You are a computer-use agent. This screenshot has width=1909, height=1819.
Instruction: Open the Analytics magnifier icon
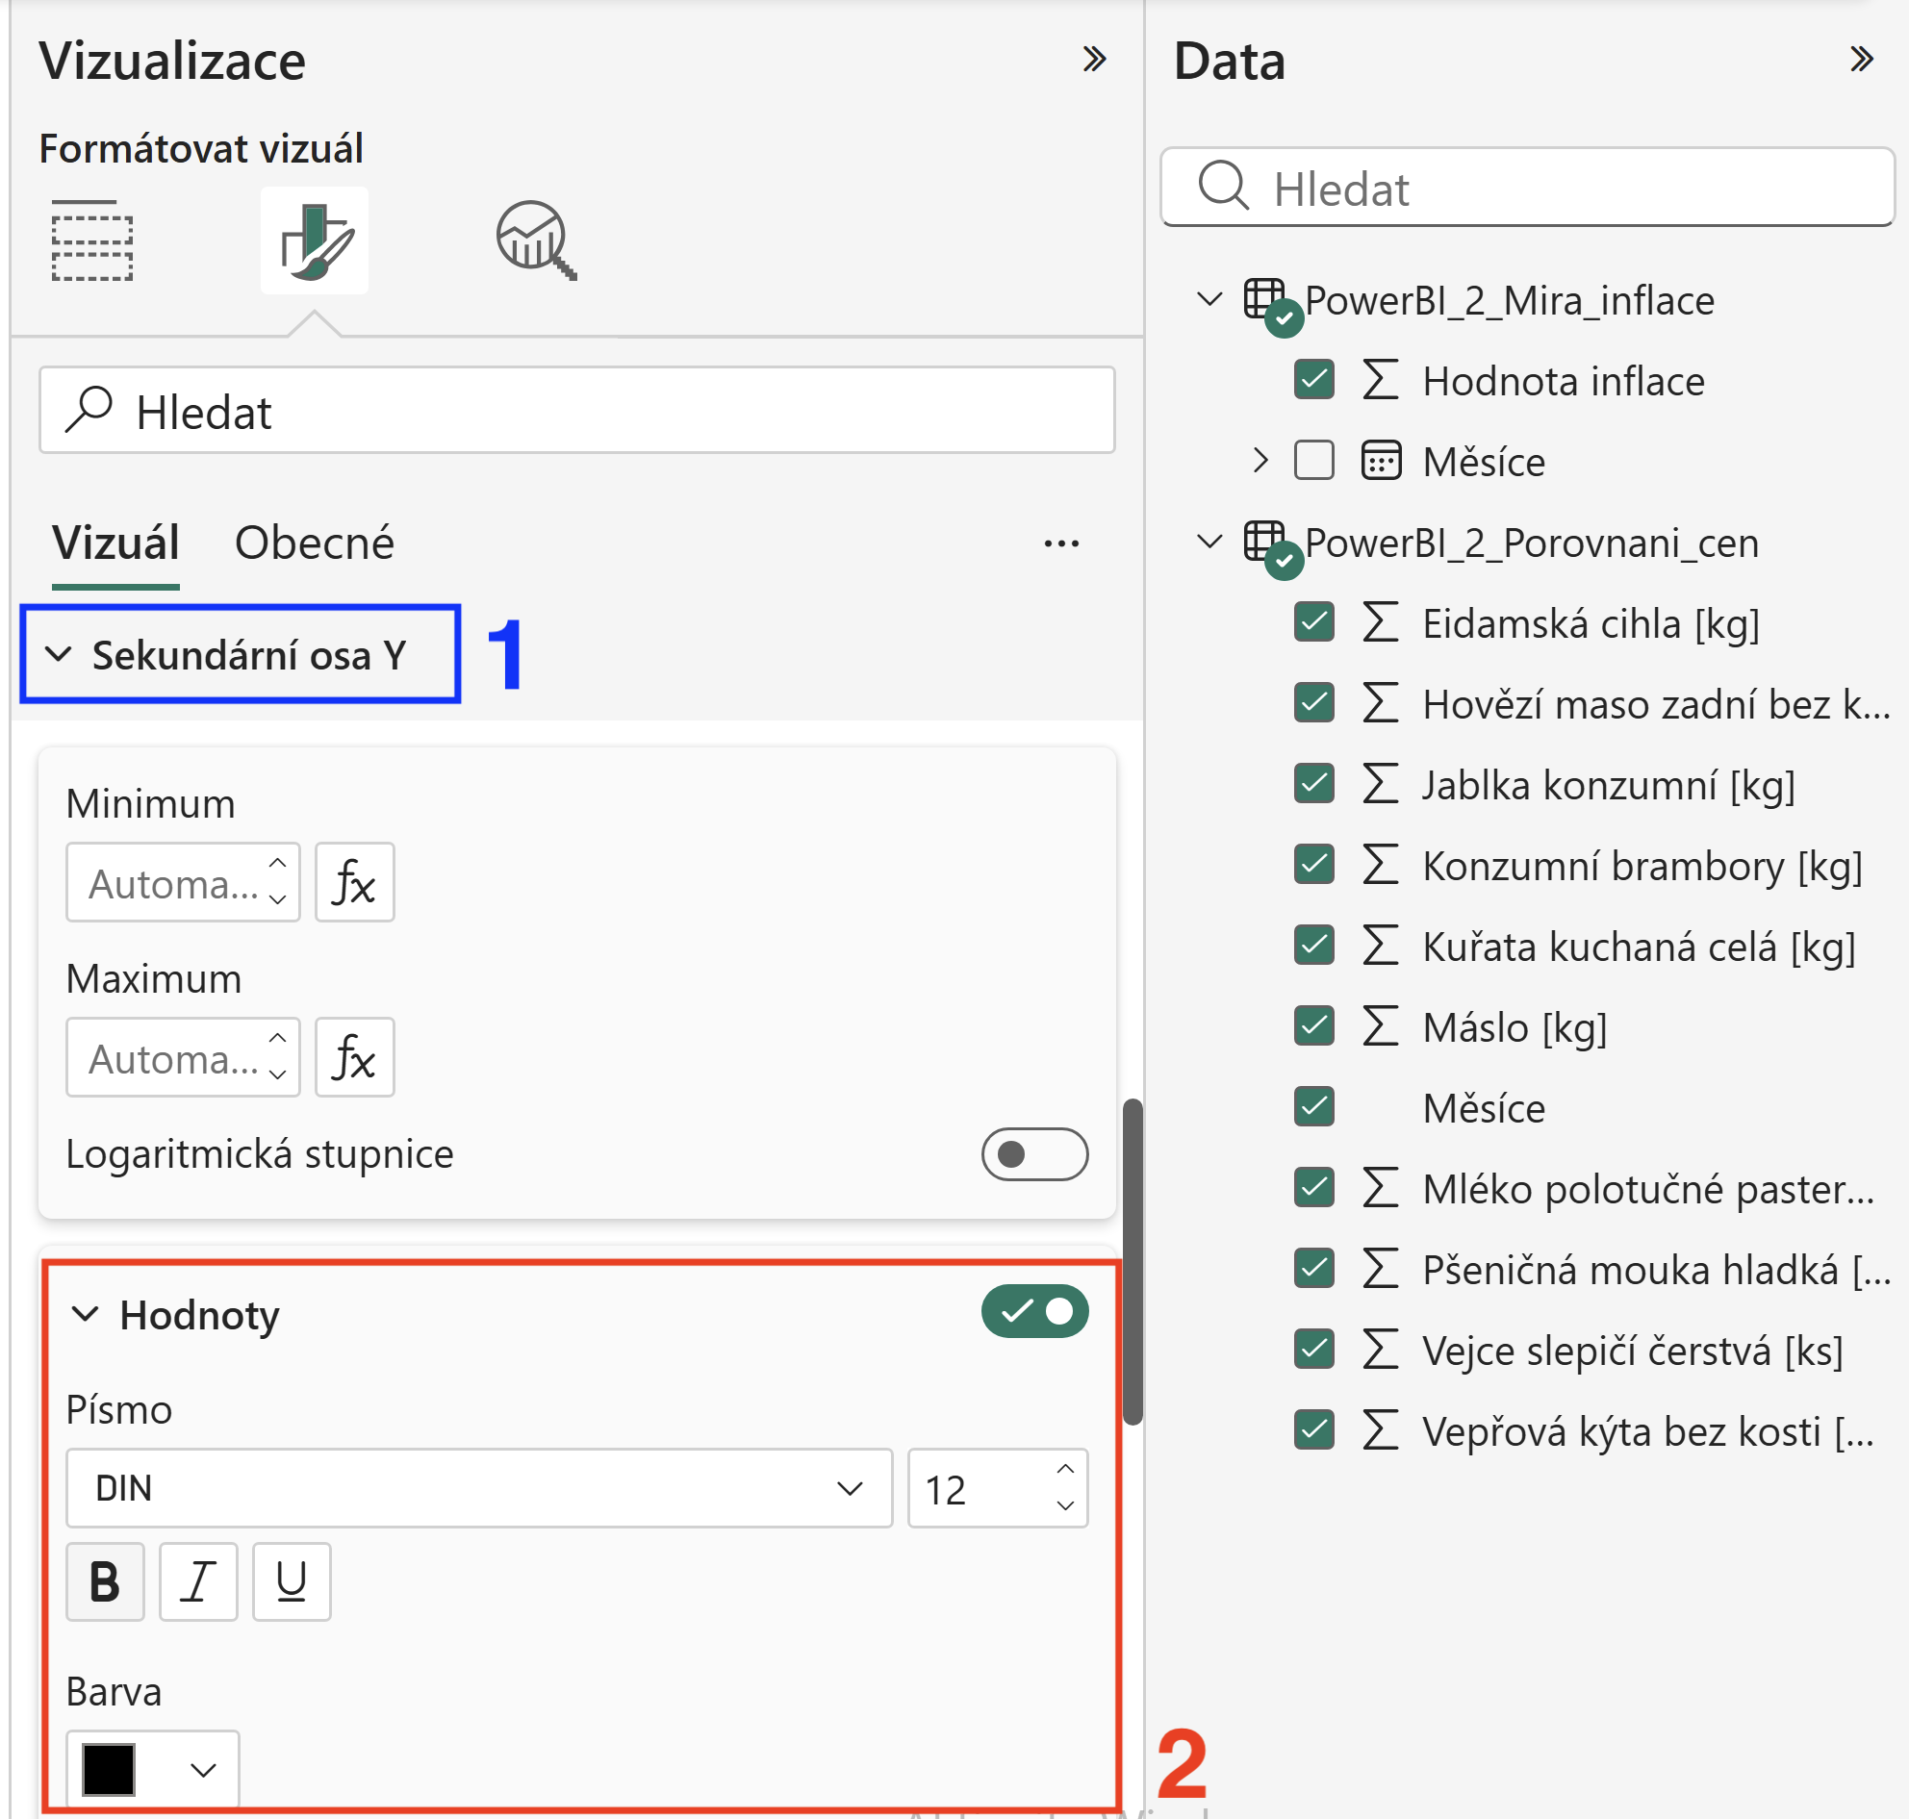[x=536, y=240]
